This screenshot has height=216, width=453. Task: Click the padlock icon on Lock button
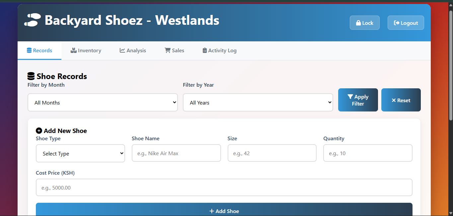click(x=358, y=23)
